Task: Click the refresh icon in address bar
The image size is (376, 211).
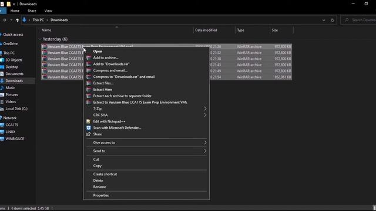Action: coord(333,20)
